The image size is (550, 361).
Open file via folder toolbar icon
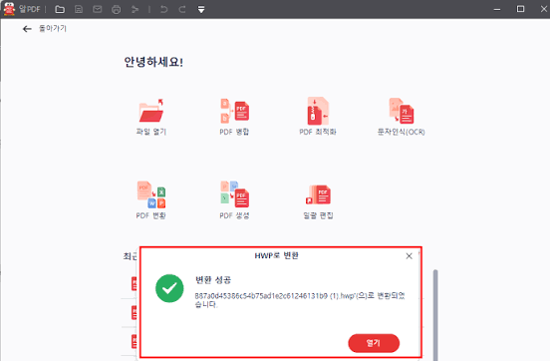(x=60, y=9)
